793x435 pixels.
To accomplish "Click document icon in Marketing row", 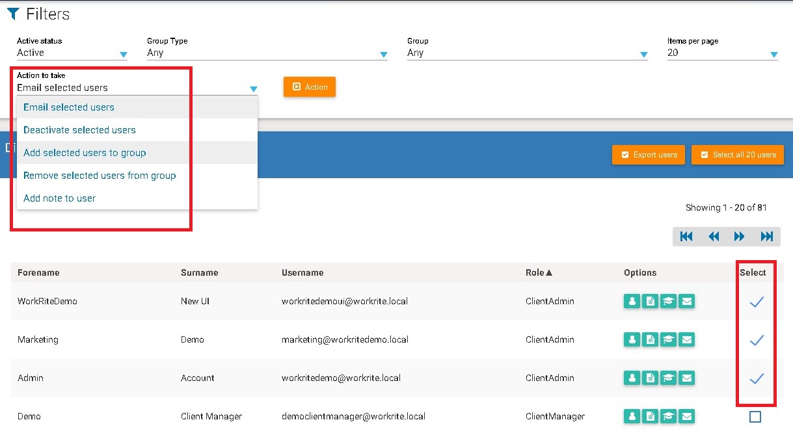I will click(650, 339).
